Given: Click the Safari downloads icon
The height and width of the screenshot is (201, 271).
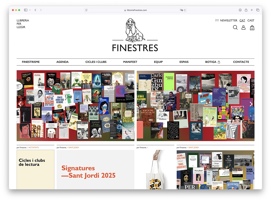Looking at the screenshot, I should tap(240, 10).
